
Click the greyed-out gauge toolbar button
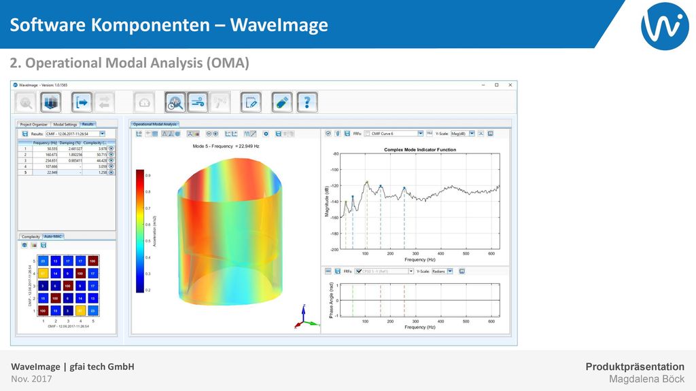click(144, 103)
